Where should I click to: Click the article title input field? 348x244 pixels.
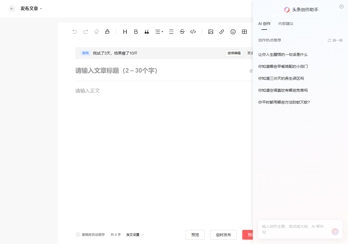point(160,71)
